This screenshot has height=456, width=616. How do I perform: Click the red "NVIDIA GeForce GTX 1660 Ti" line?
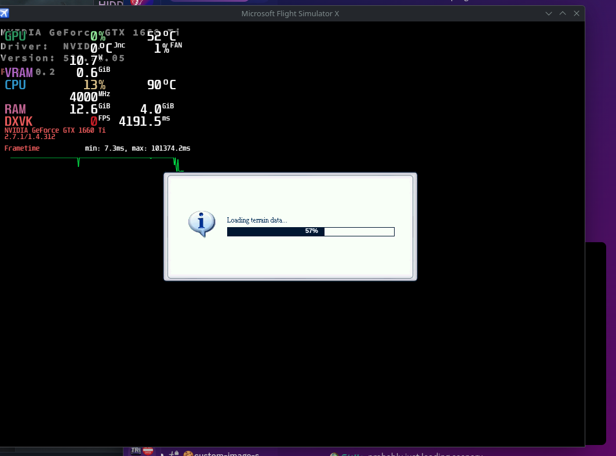point(55,130)
